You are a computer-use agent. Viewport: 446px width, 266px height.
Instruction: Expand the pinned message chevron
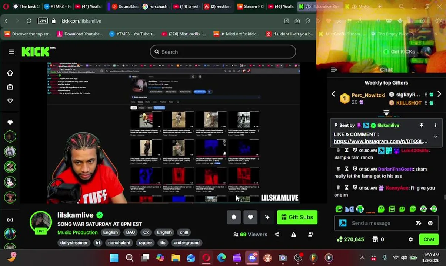pyautogui.click(x=436, y=137)
